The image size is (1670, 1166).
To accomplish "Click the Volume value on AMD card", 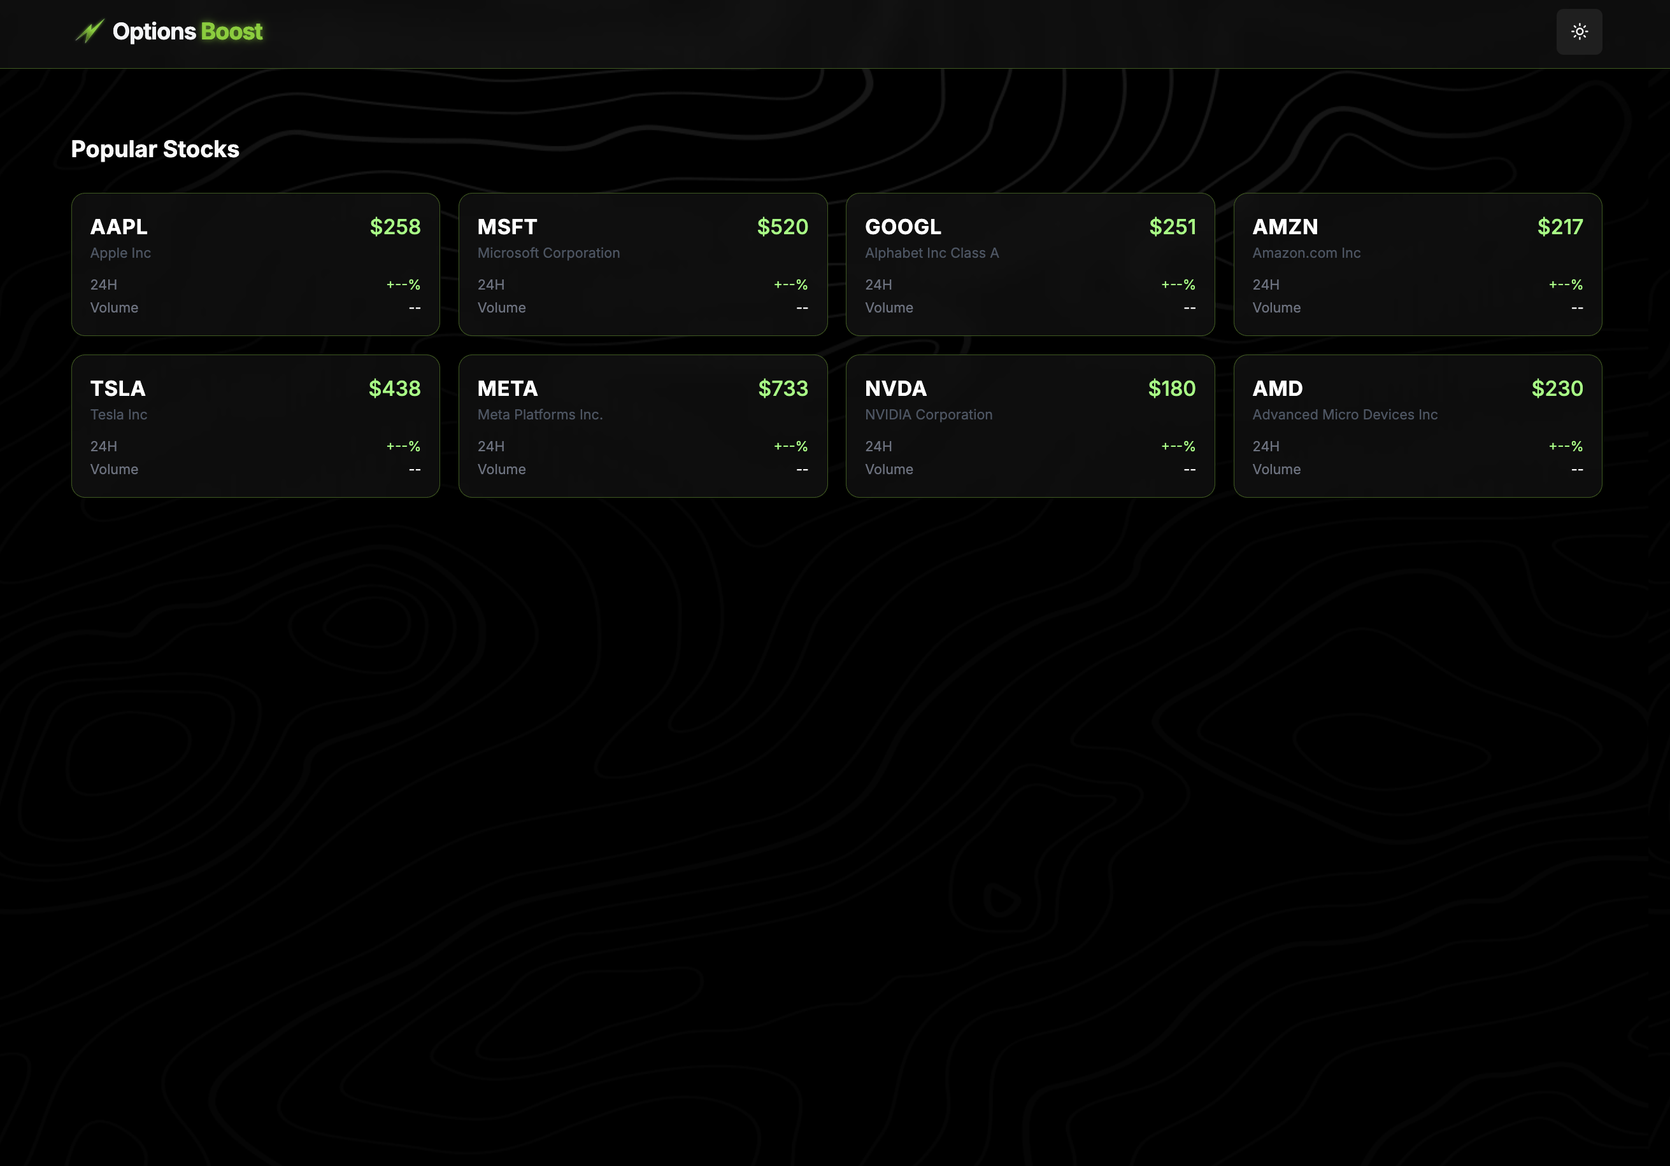I will pos(1576,470).
